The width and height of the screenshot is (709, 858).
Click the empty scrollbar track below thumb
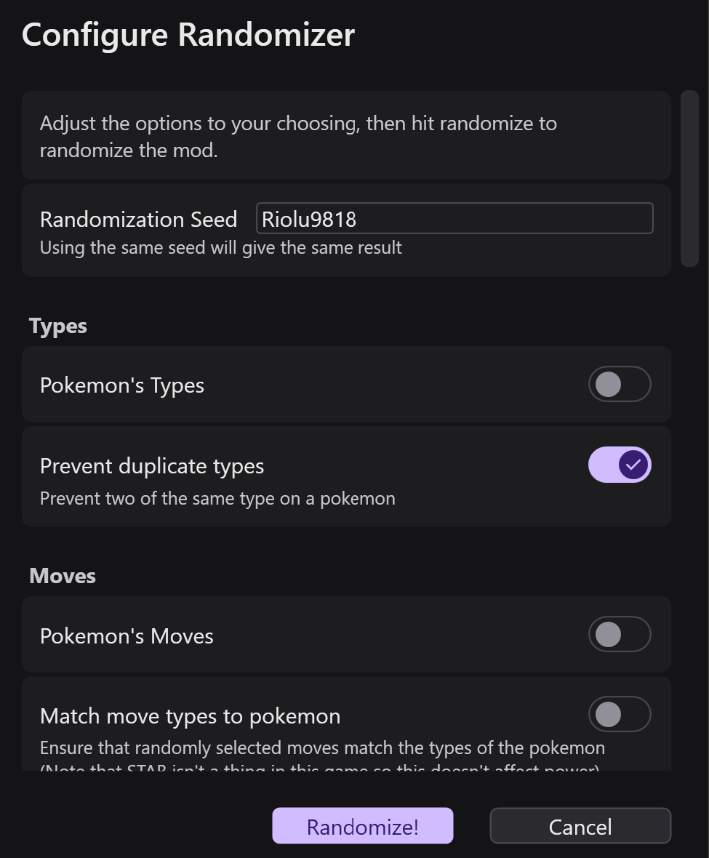pos(689,509)
